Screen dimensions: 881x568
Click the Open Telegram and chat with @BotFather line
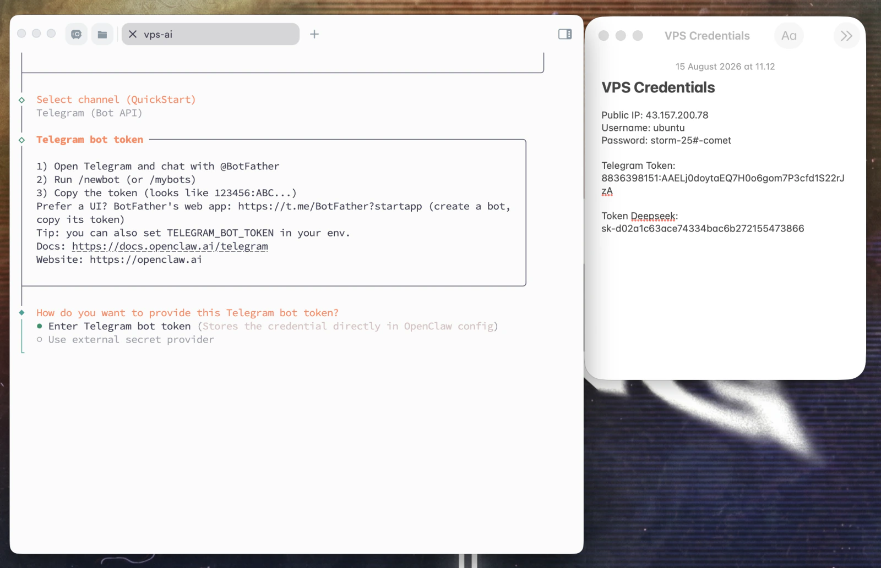[x=158, y=166]
